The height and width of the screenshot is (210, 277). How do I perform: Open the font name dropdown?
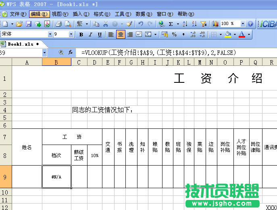50,34
